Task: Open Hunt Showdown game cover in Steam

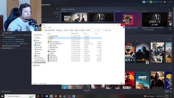Action: [x=157, y=53]
